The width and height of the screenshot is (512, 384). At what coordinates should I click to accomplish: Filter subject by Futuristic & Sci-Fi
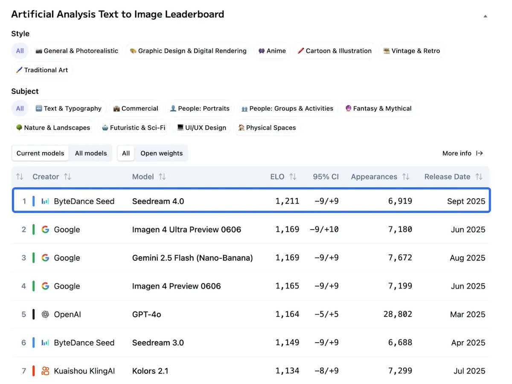coord(134,127)
